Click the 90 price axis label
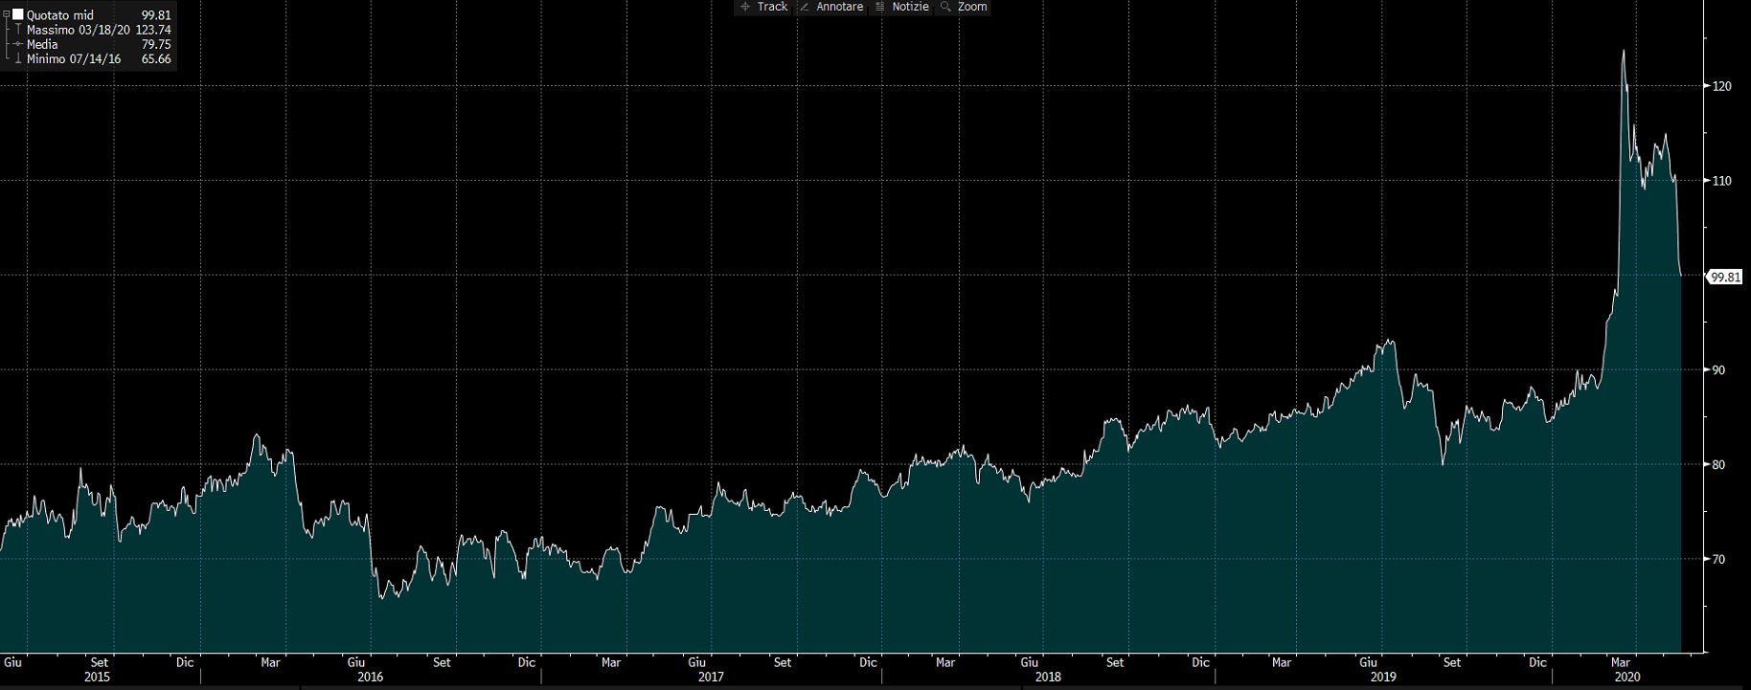The width and height of the screenshot is (1751, 690). (x=1718, y=370)
